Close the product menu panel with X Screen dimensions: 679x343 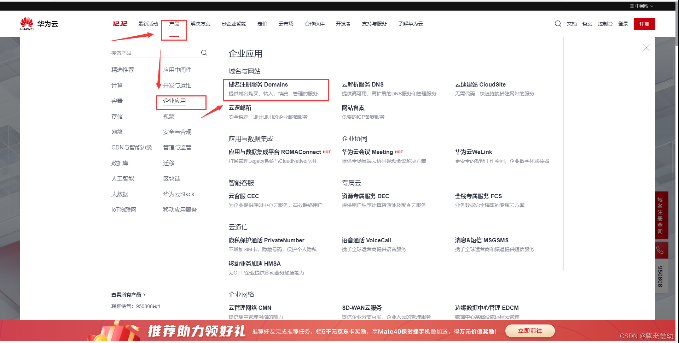646,48
